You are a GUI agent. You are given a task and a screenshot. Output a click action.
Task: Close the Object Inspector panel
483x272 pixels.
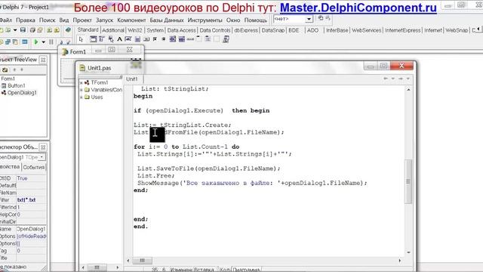43,147
